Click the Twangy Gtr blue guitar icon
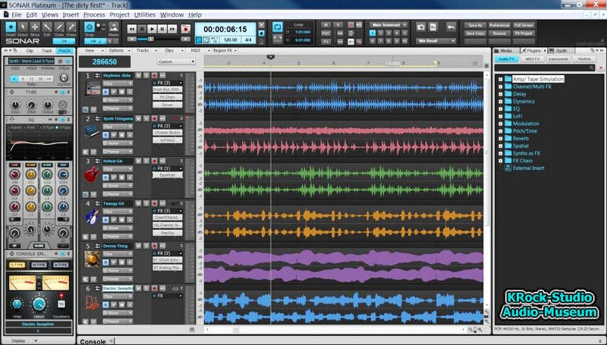607x345 pixels. coord(92,217)
